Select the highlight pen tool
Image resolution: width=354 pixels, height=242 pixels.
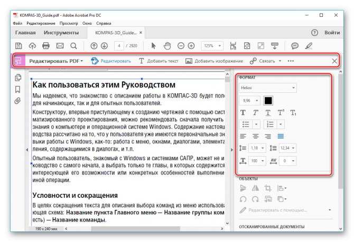tap(309, 46)
